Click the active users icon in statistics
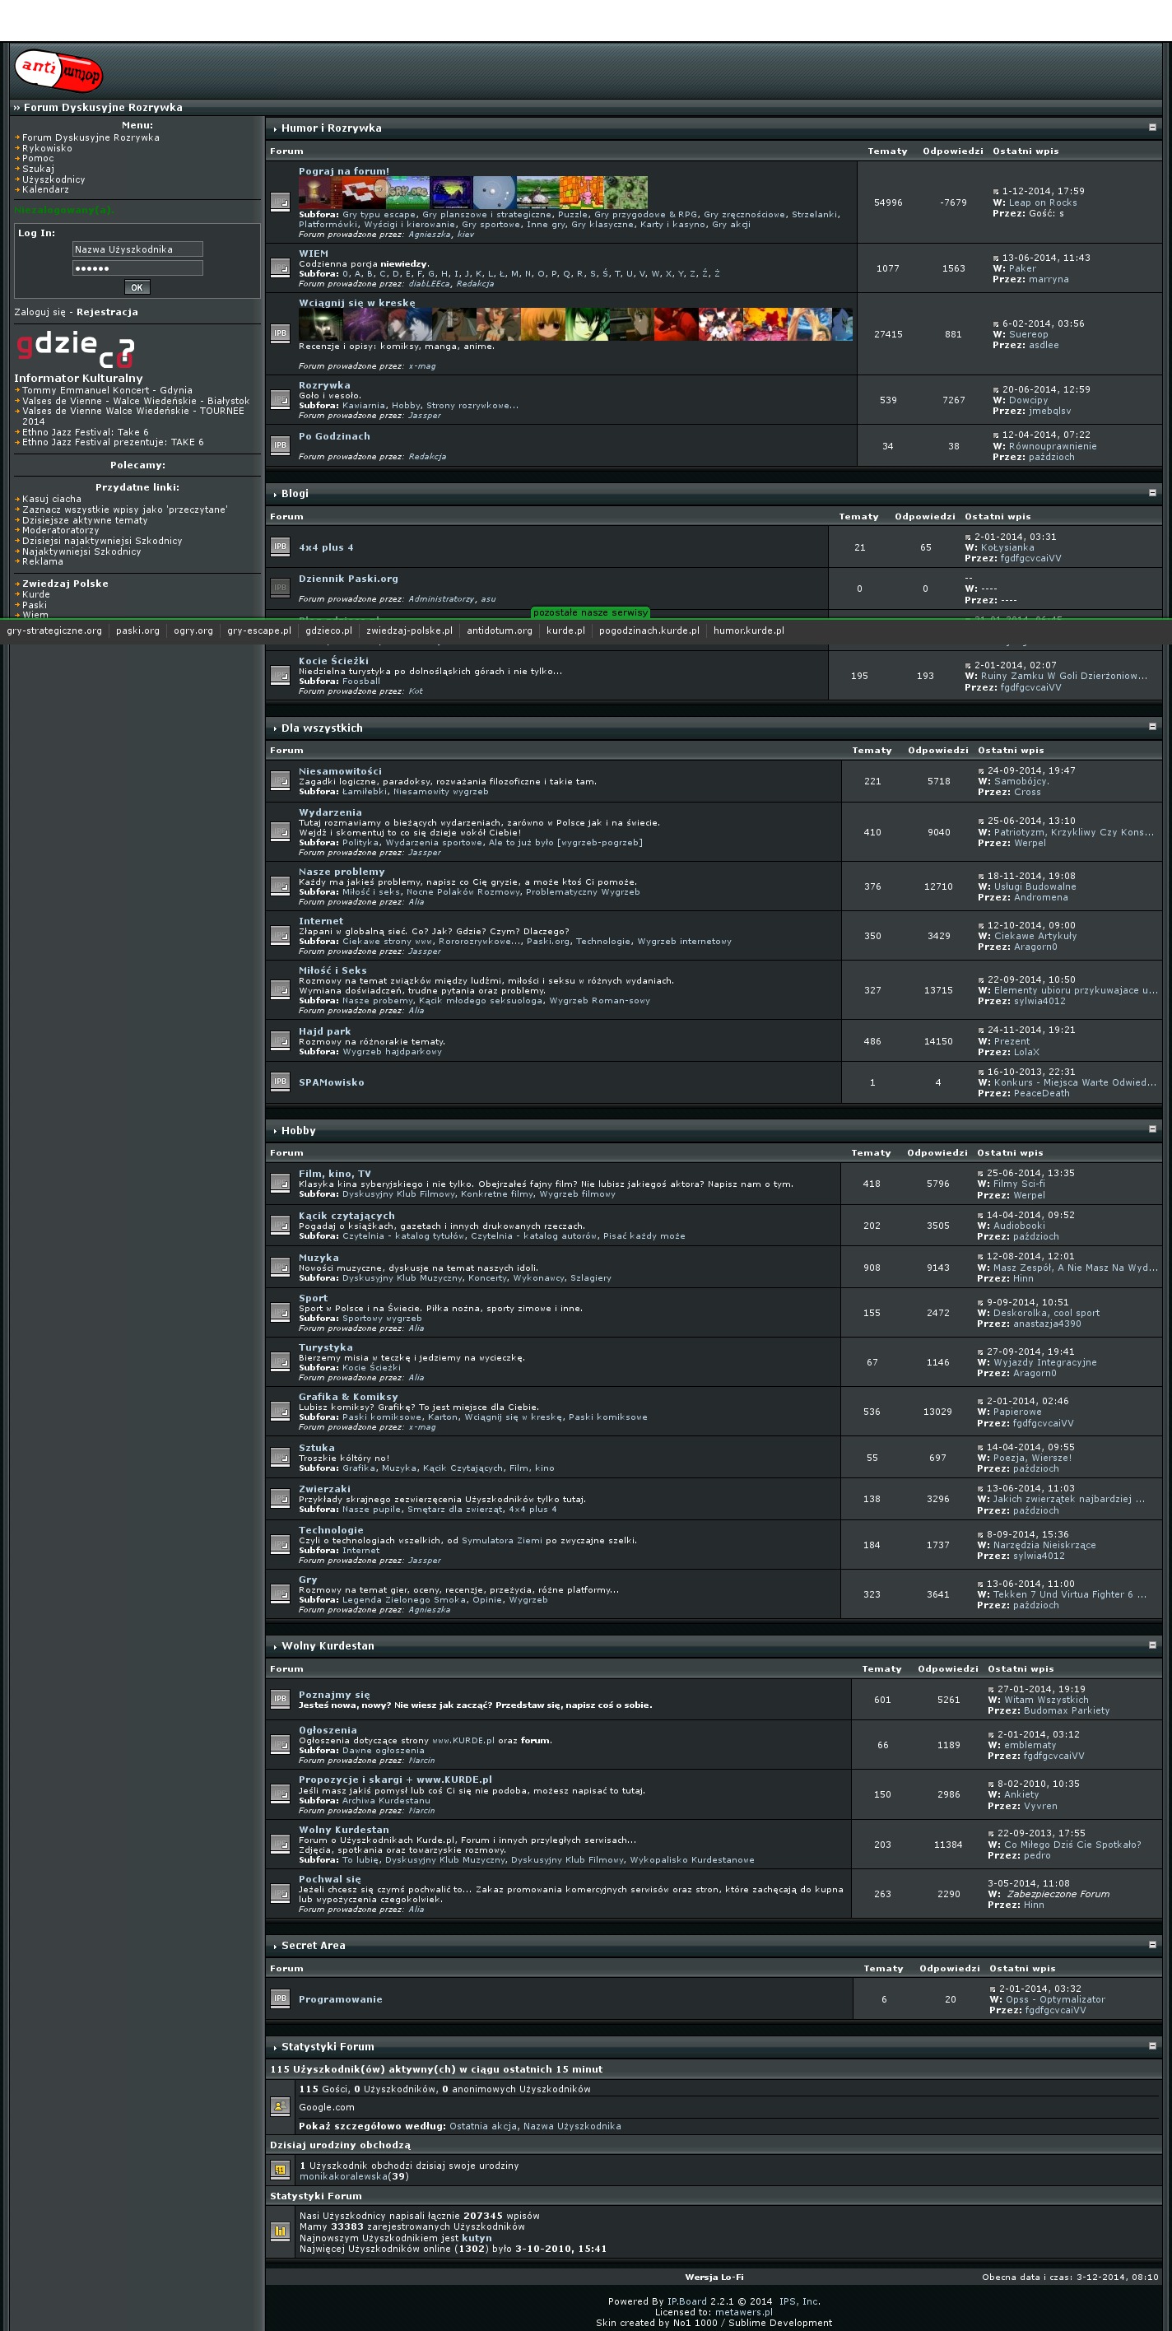This screenshot has height=2331, width=1172. pos(281,2106)
